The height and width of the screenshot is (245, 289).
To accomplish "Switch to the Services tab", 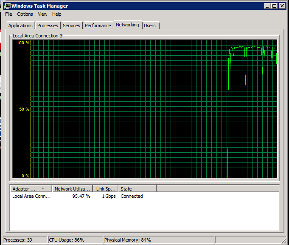I will click(71, 26).
